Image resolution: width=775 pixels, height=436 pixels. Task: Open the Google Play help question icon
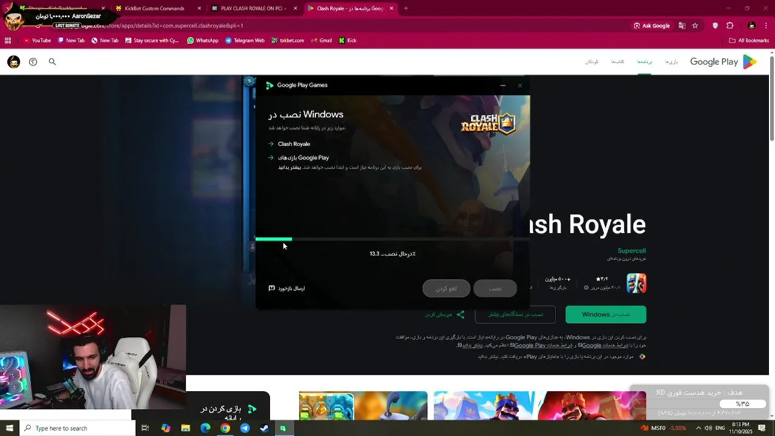[x=33, y=62]
